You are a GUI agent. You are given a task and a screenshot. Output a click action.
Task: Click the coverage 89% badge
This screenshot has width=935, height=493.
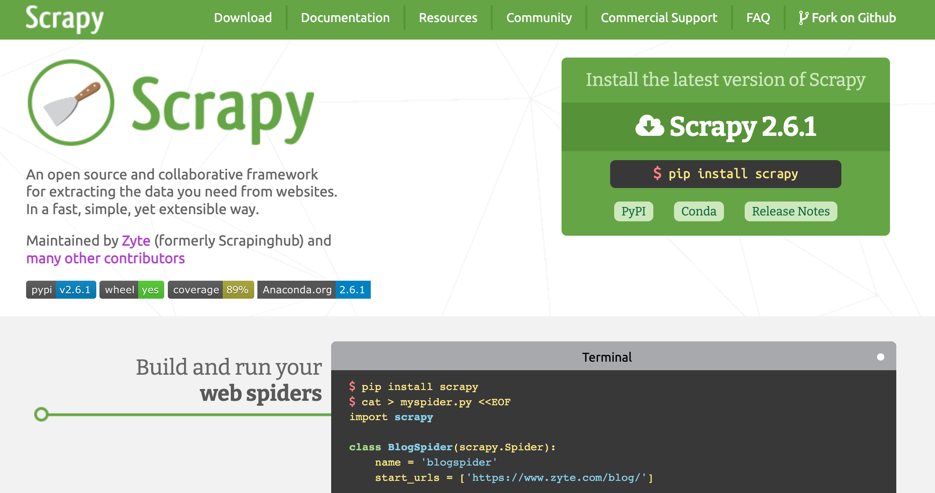pyautogui.click(x=210, y=290)
